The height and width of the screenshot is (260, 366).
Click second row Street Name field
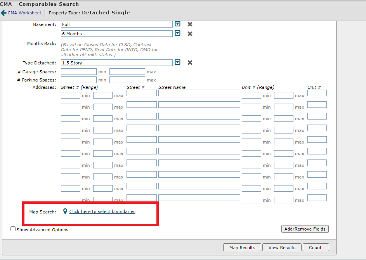coord(199,104)
